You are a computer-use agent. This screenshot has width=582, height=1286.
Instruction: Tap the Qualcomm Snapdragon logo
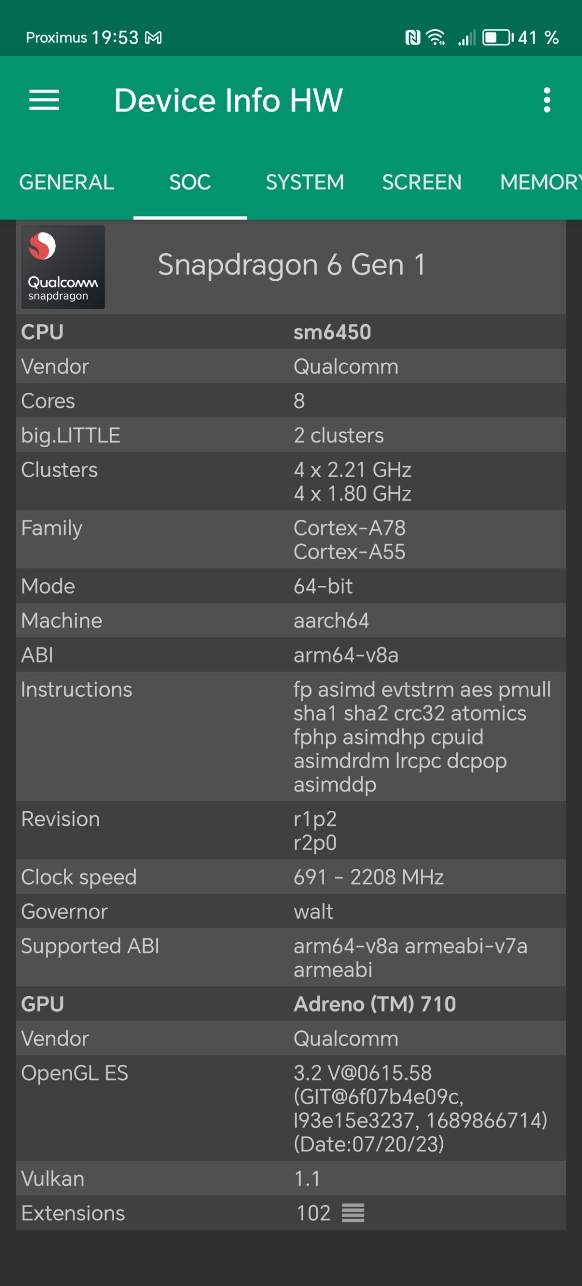63,267
